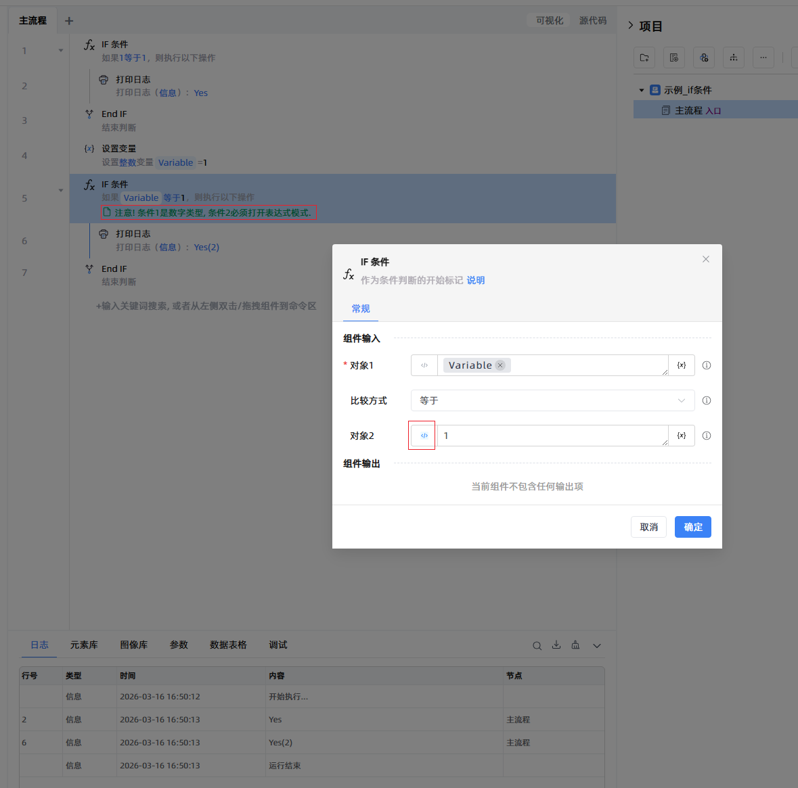The width and height of the screenshot is (798, 788).
Task: Open variable picker for 对象1
Action: pyautogui.click(x=682, y=365)
